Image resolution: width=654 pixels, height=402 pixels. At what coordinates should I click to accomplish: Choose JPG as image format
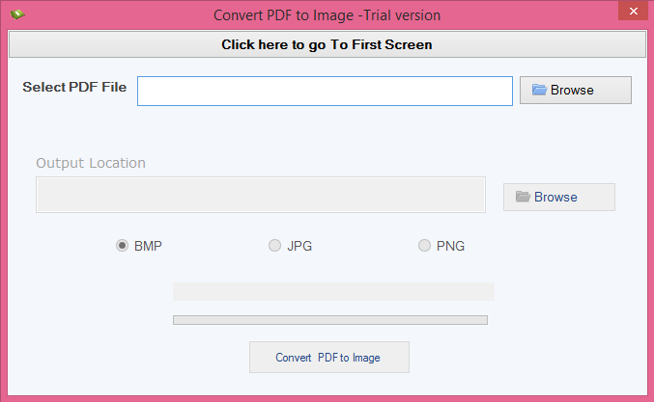(274, 246)
